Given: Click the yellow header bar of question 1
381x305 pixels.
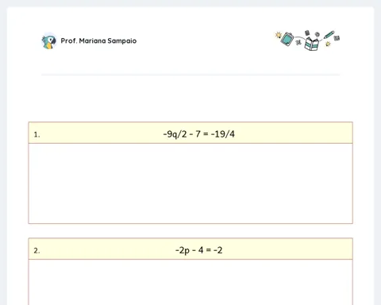Looking at the screenshot, I should click(x=190, y=133).
